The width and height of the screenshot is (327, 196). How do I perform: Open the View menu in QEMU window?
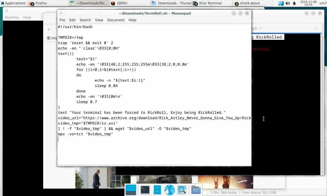pos(27,17)
